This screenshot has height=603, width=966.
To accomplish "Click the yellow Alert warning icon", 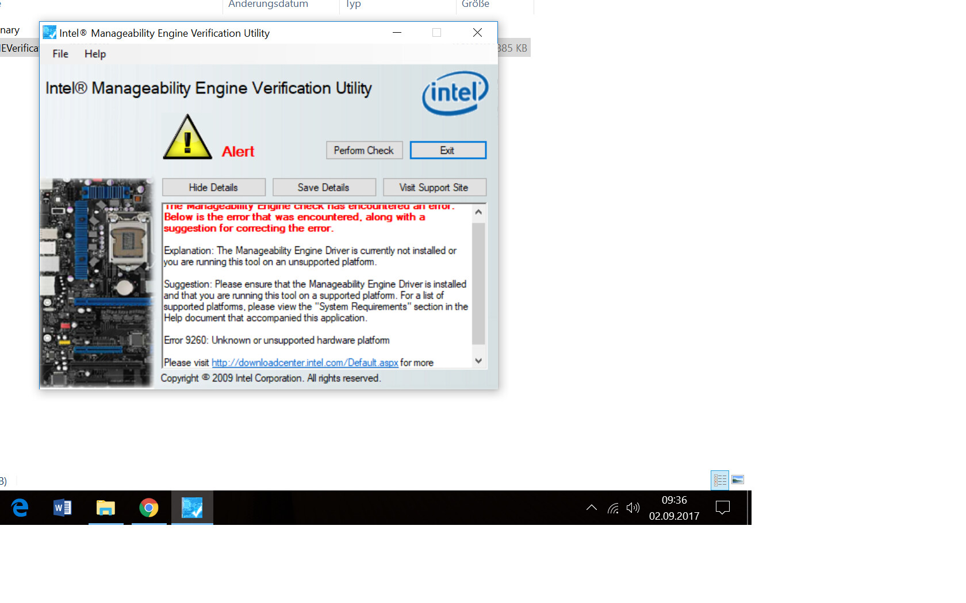I will point(187,138).
